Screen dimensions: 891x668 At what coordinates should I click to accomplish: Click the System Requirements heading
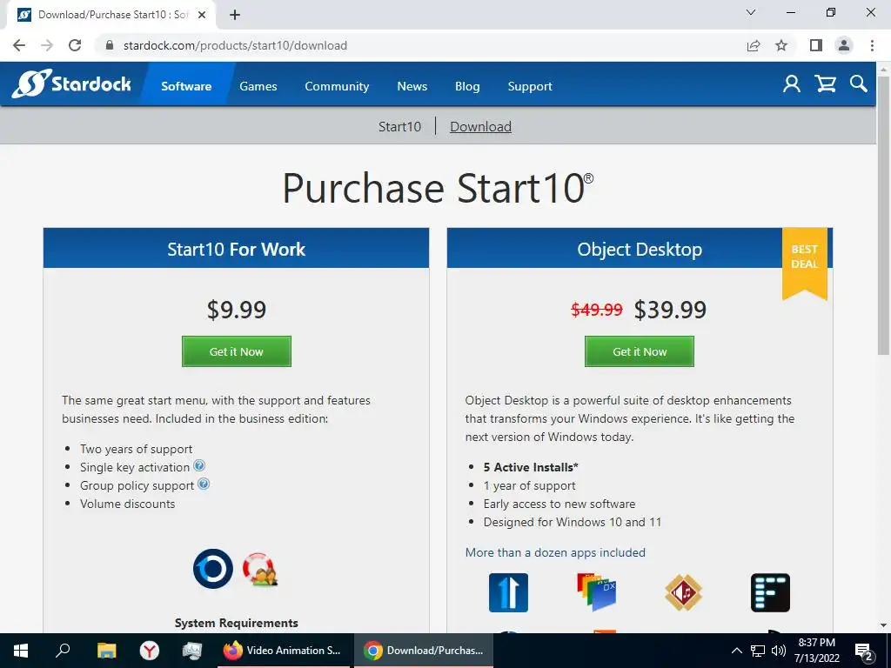(x=237, y=623)
